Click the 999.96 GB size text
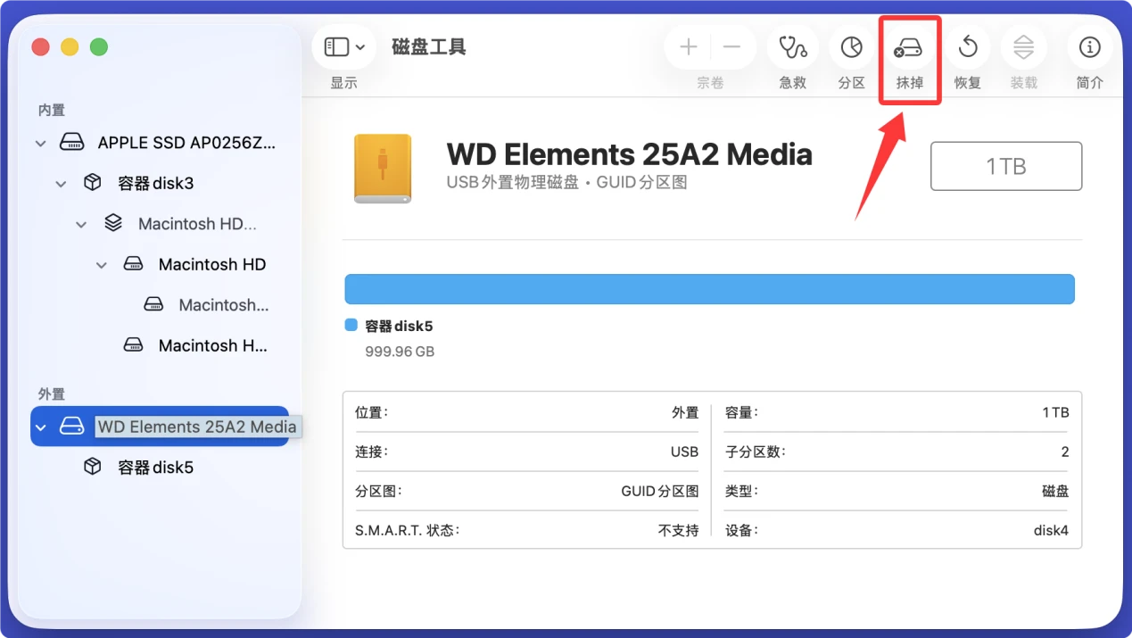Viewport: 1132px width, 638px height. tap(400, 352)
